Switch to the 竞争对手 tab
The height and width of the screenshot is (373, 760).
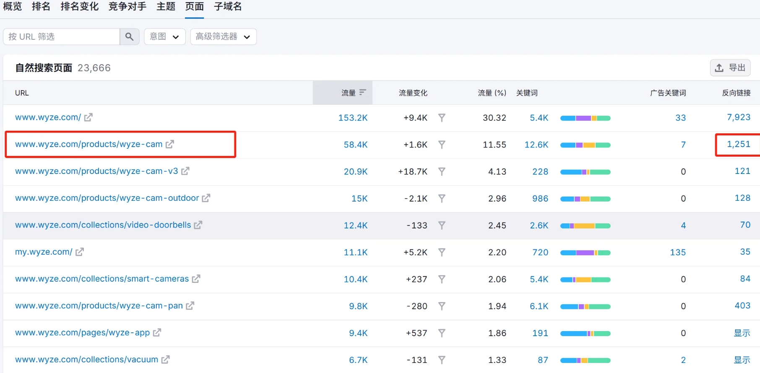coord(128,7)
